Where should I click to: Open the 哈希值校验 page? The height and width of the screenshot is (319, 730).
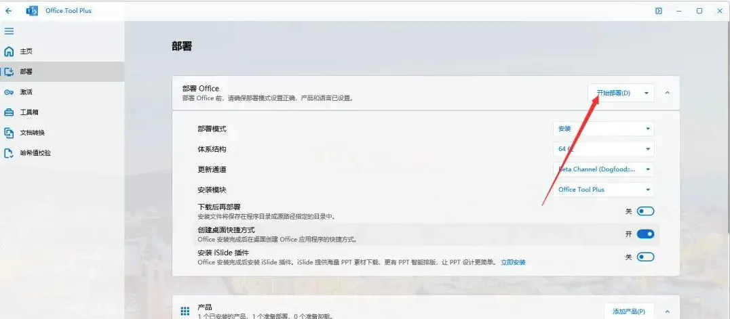[62, 153]
